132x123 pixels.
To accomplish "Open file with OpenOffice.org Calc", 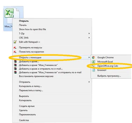I will tap(108, 66).
